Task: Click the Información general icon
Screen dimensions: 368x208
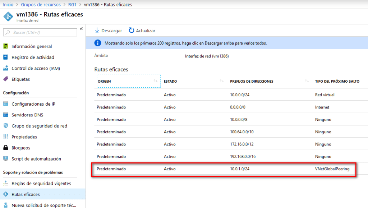Action: [x=6, y=46]
